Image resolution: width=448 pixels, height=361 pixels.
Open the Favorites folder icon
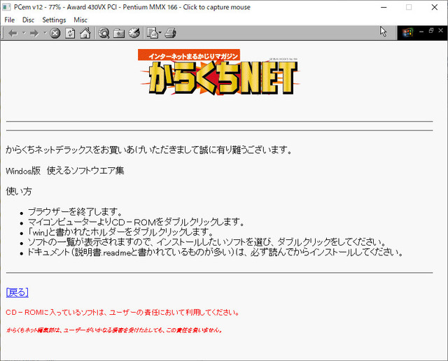pos(119,33)
